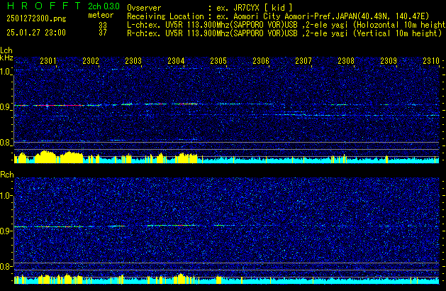Click the Ovserver JR7CYX header line
Screen dimensions: 446x291
click(x=210, y=8)
